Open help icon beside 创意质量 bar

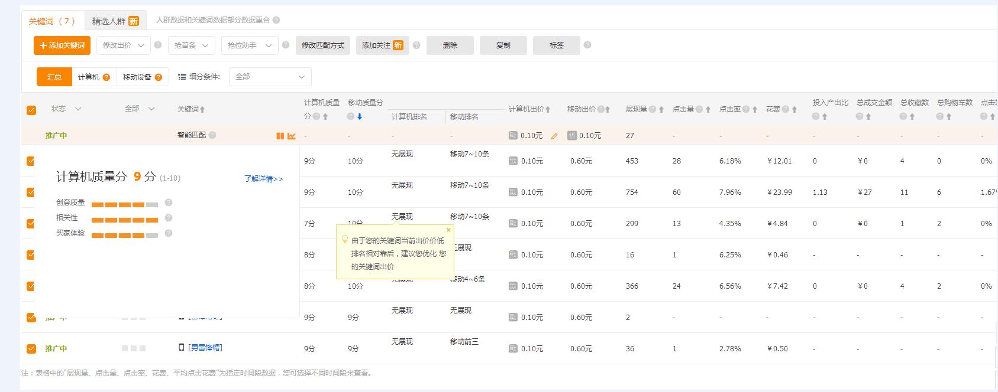pos(169,202)
